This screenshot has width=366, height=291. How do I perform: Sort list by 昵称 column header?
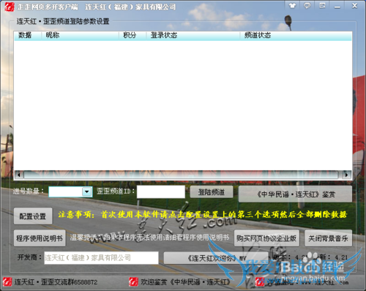pos(80,35)
